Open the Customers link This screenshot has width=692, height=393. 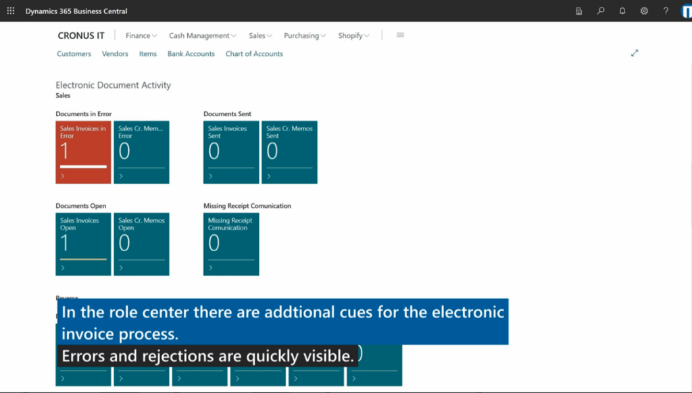click(x=74, y=54)
